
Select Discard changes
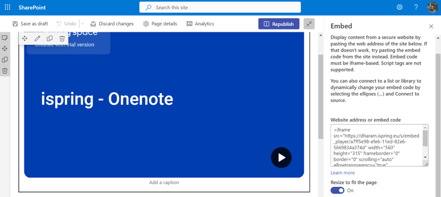[x=112, y=24]
